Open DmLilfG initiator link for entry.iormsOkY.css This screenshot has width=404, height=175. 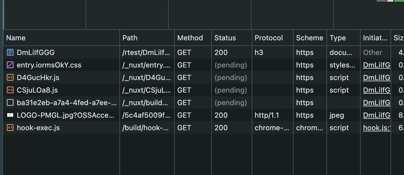pos(376,65)
